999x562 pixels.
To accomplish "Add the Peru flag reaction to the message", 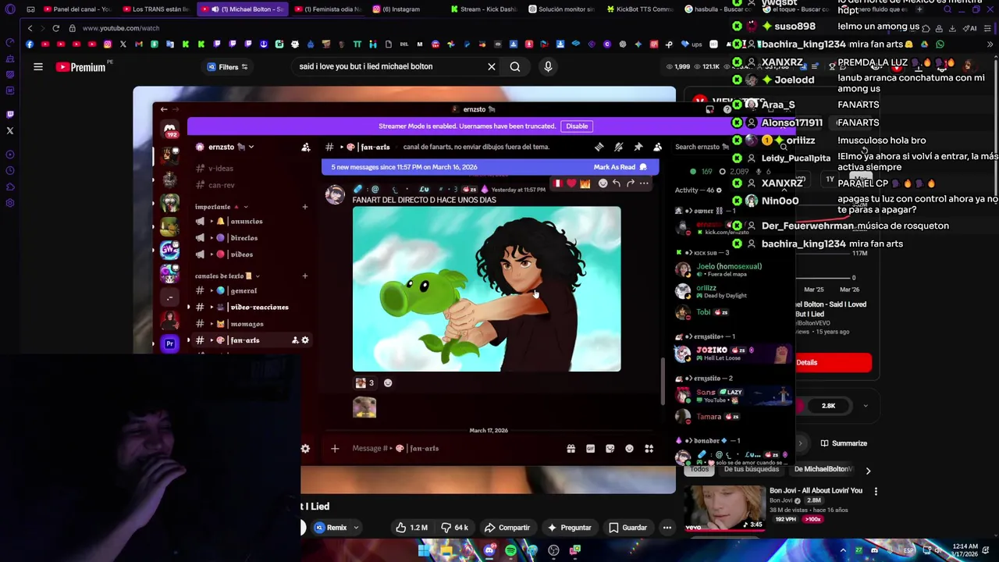I will click(557, 183).
